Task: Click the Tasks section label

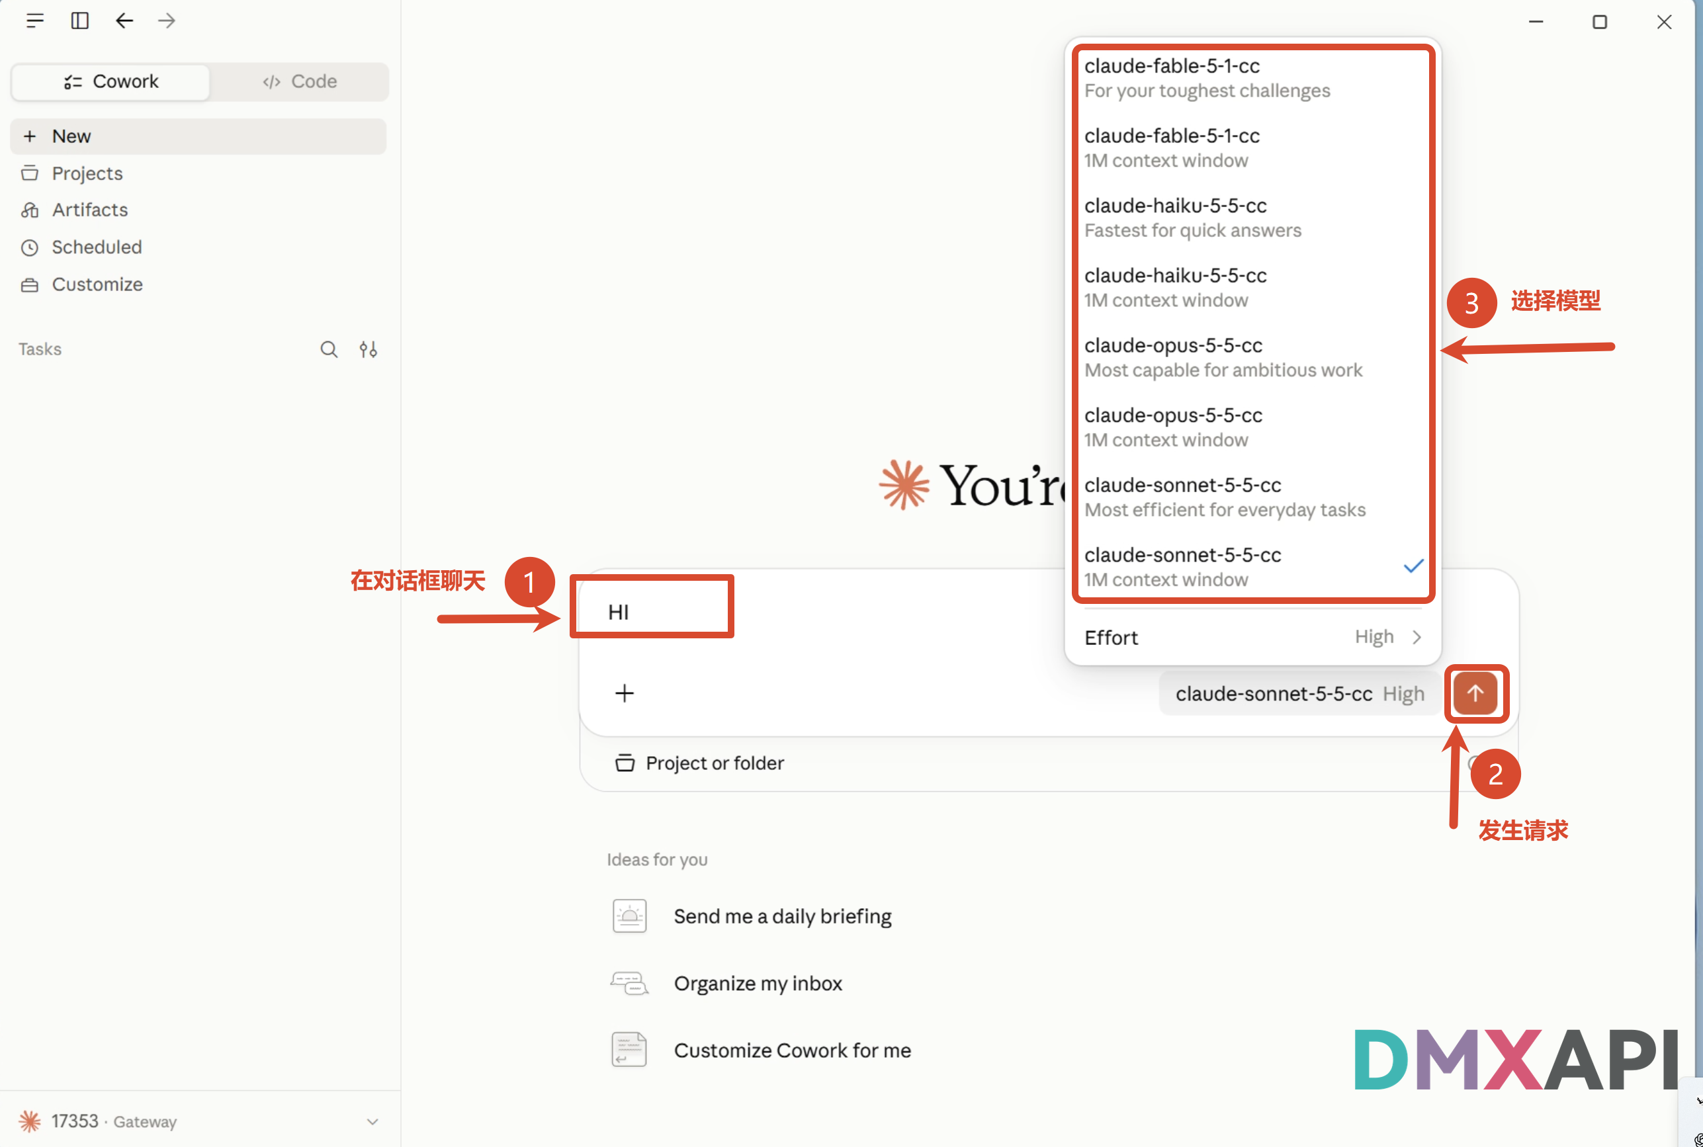Action: tap(40, 350)
